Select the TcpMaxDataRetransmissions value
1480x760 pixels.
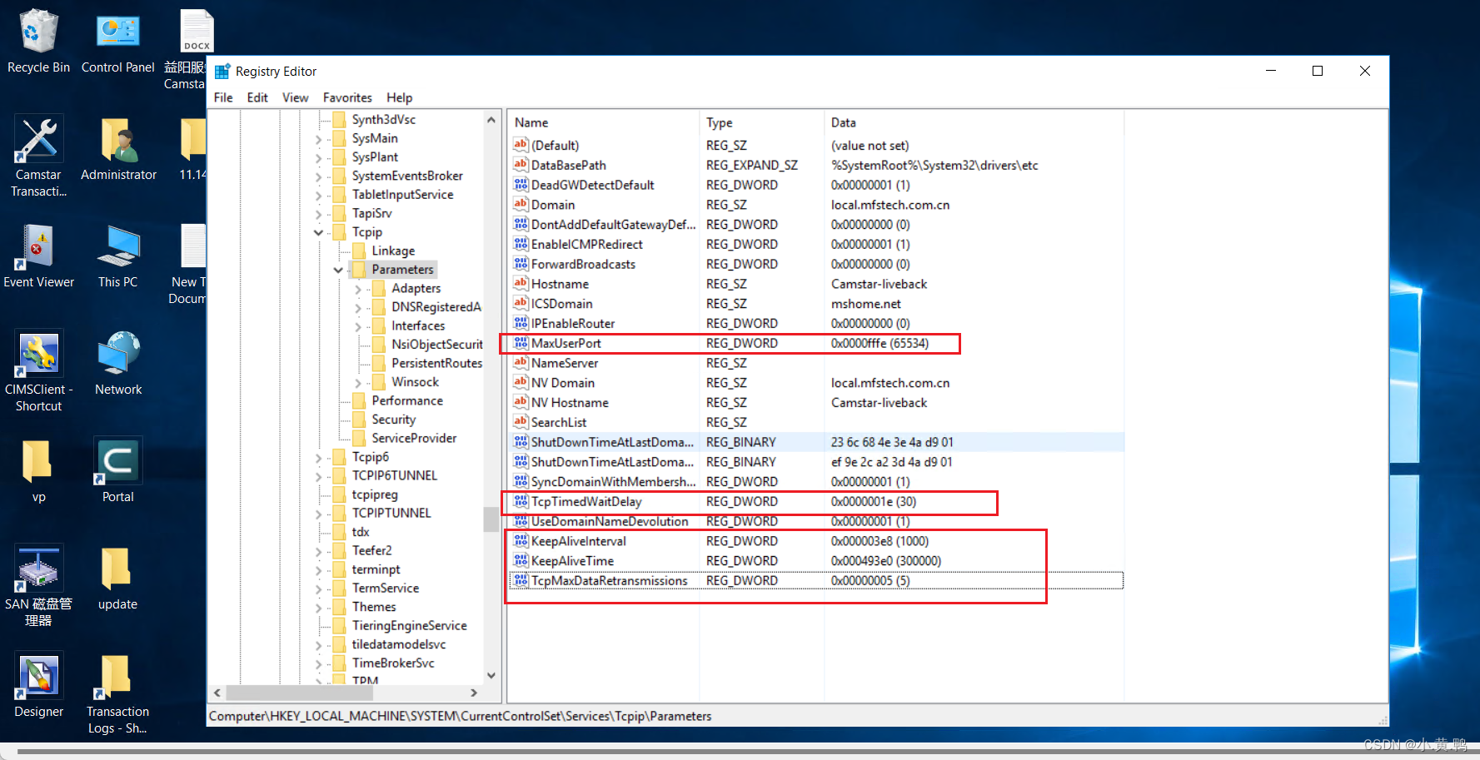(x=609, y=581)
